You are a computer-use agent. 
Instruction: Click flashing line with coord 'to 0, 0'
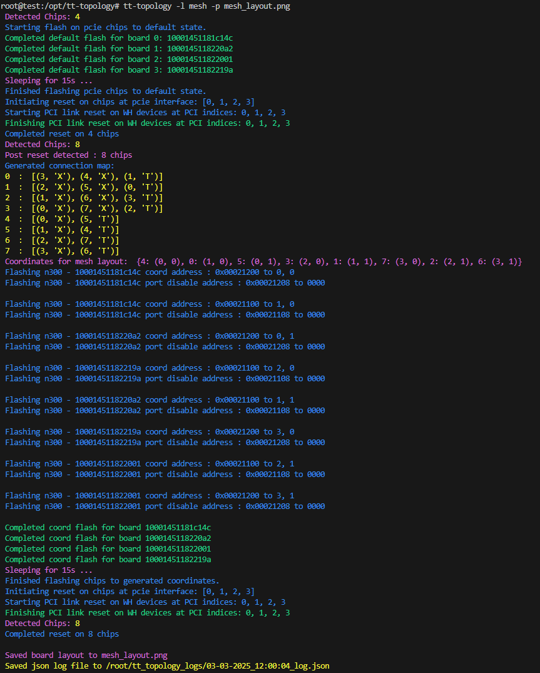(150, 272)
